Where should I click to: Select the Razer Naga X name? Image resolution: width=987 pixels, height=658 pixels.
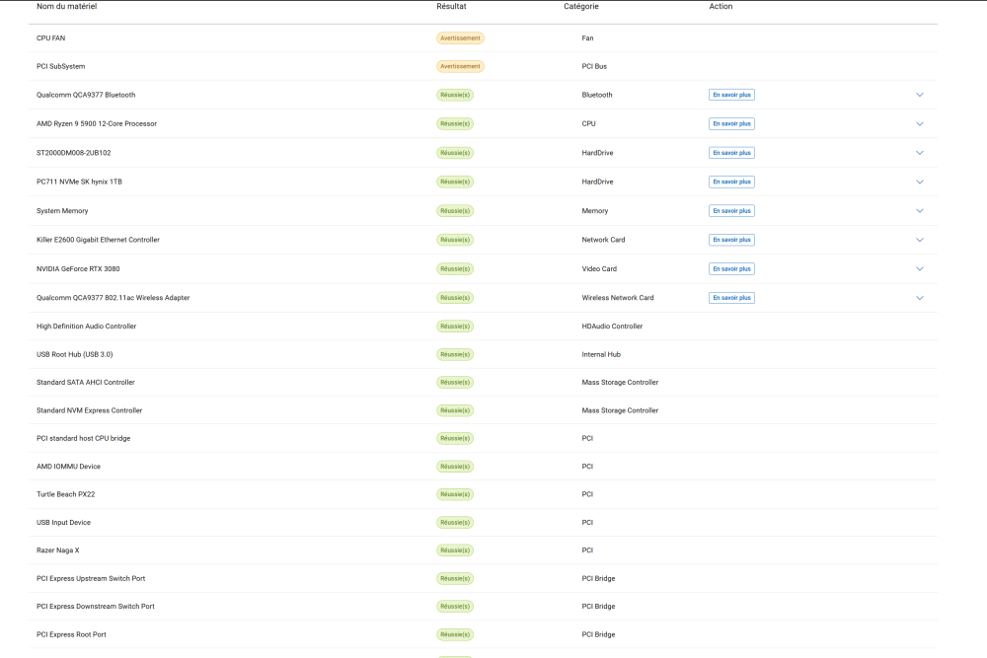tap(58, 550)
